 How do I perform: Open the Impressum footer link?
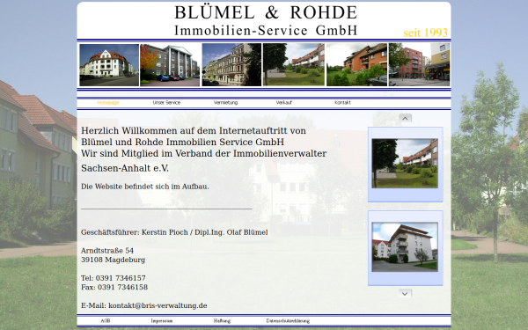(162, 321)
